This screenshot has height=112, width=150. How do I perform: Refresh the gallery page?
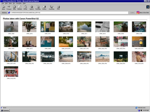(20, 7)
